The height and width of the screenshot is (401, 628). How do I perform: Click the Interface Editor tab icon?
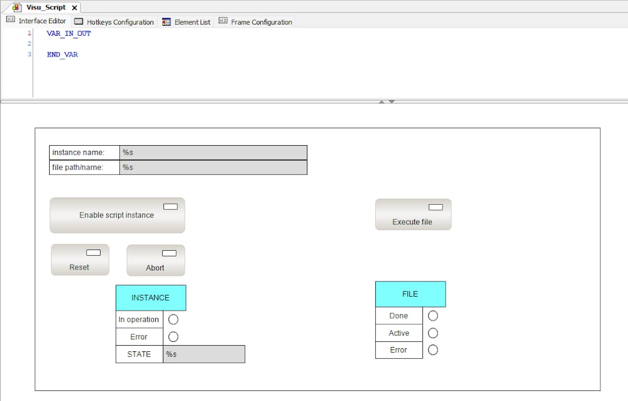[11, 19]
